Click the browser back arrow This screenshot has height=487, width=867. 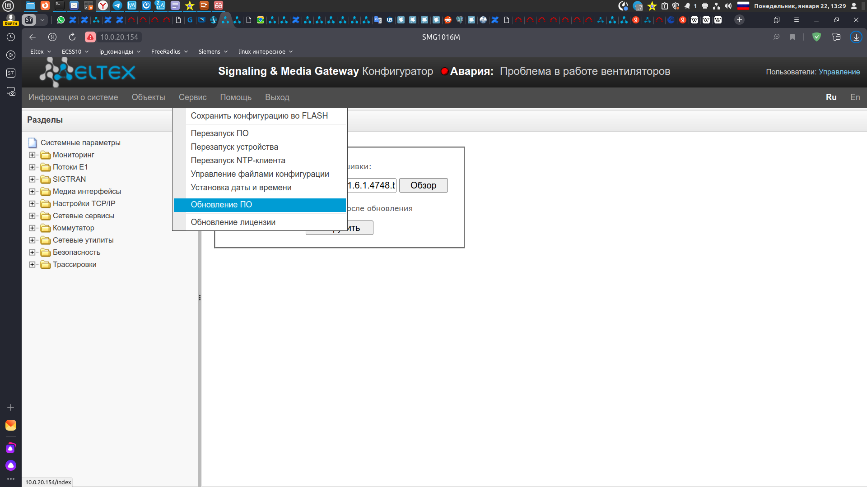pyautogui.click(x=33, y=37)
